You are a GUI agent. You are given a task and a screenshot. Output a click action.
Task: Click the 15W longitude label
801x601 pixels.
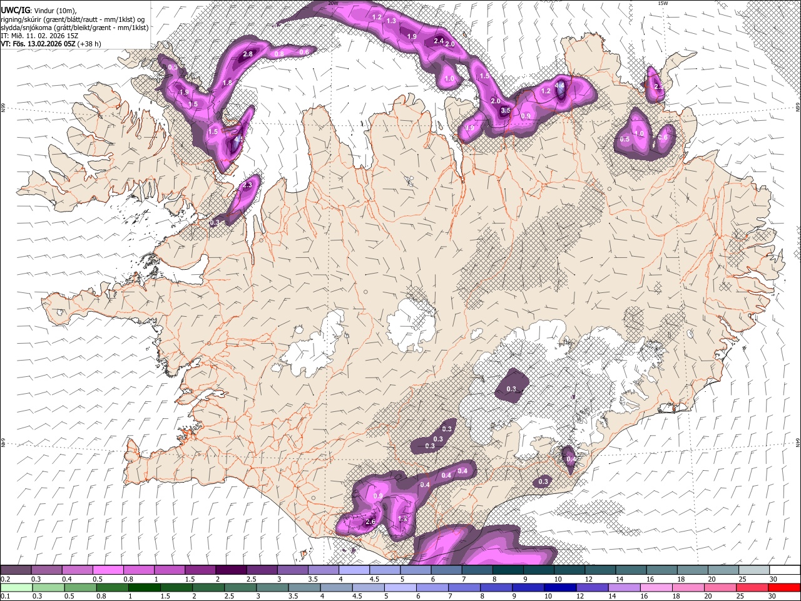663,3
